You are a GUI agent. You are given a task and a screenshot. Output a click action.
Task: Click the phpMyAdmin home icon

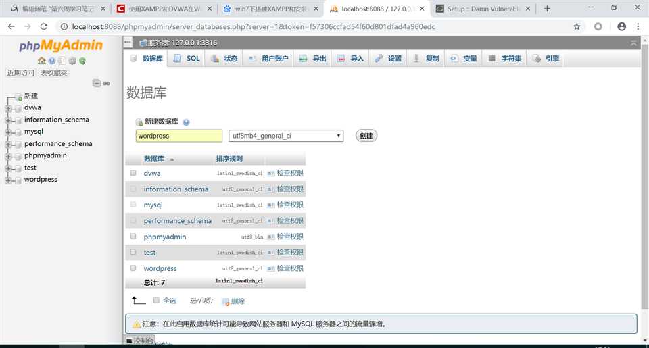click(41, 61)
